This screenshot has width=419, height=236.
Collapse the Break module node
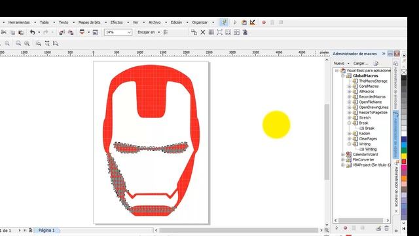[x=349, y=123]
